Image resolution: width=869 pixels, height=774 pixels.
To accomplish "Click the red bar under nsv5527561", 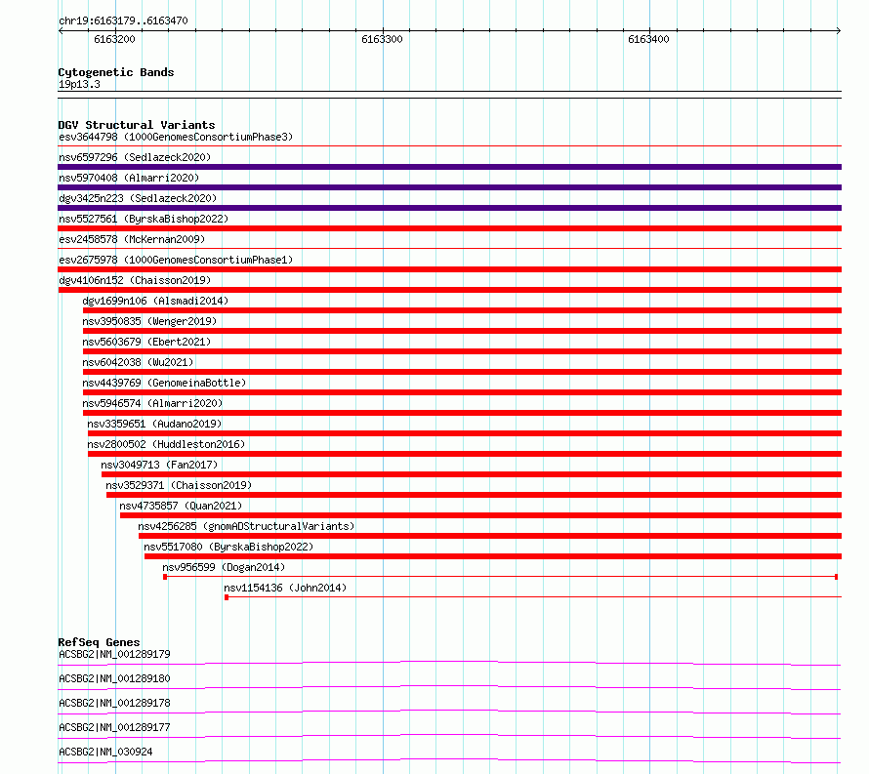I will [449, 228].
